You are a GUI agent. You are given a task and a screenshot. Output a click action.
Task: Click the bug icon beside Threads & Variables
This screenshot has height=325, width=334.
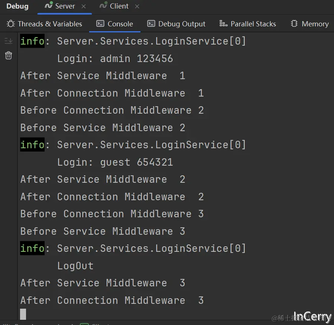(11, 24)
